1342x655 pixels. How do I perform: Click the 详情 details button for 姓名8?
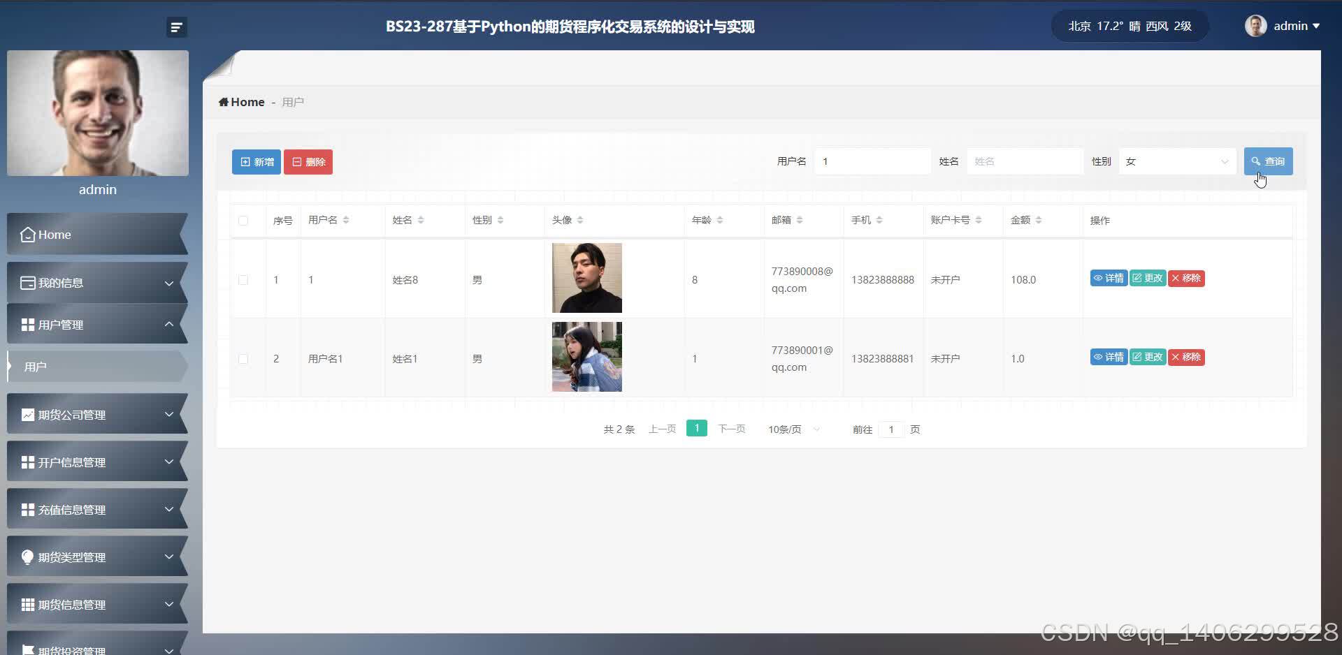[1108, 278]
